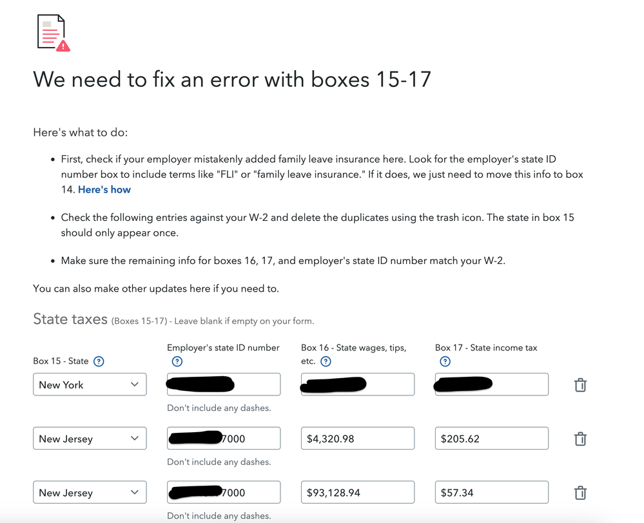This screenshot has width=644, height=523.
Task: Click the "Employer's state ID number" column label
Action: (x=223, y=348)
